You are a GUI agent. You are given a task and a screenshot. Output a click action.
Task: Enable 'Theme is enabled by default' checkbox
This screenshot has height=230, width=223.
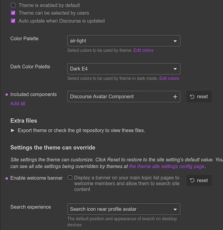(13, 5)
